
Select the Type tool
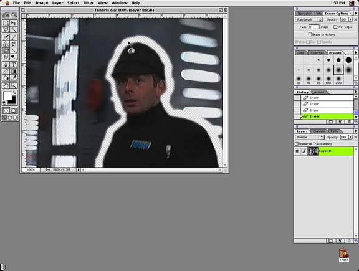click(x=14, y=65)
